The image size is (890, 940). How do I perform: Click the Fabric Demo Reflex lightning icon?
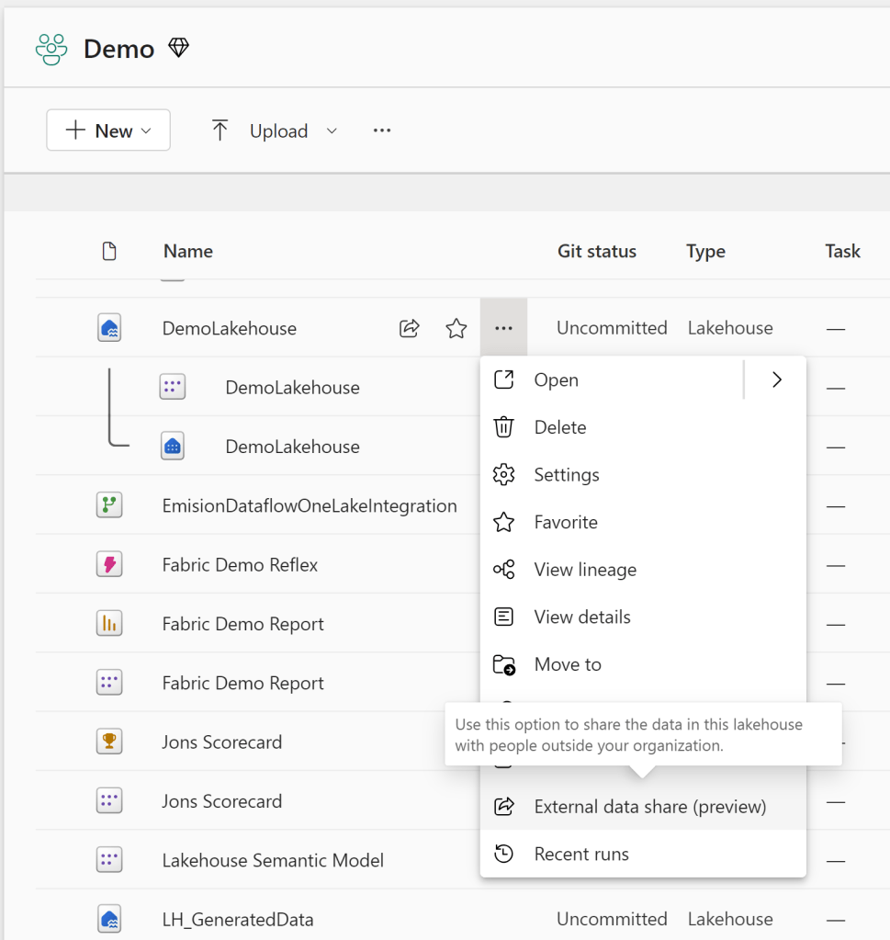pos(109,564)
